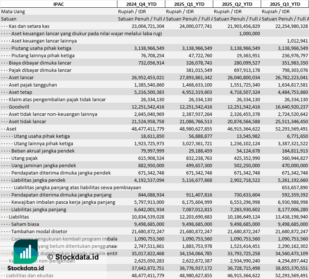This screenshot has height=279, width=309.
Task: Select the Mata Uang row label
Action: click(x=13, y=11)
